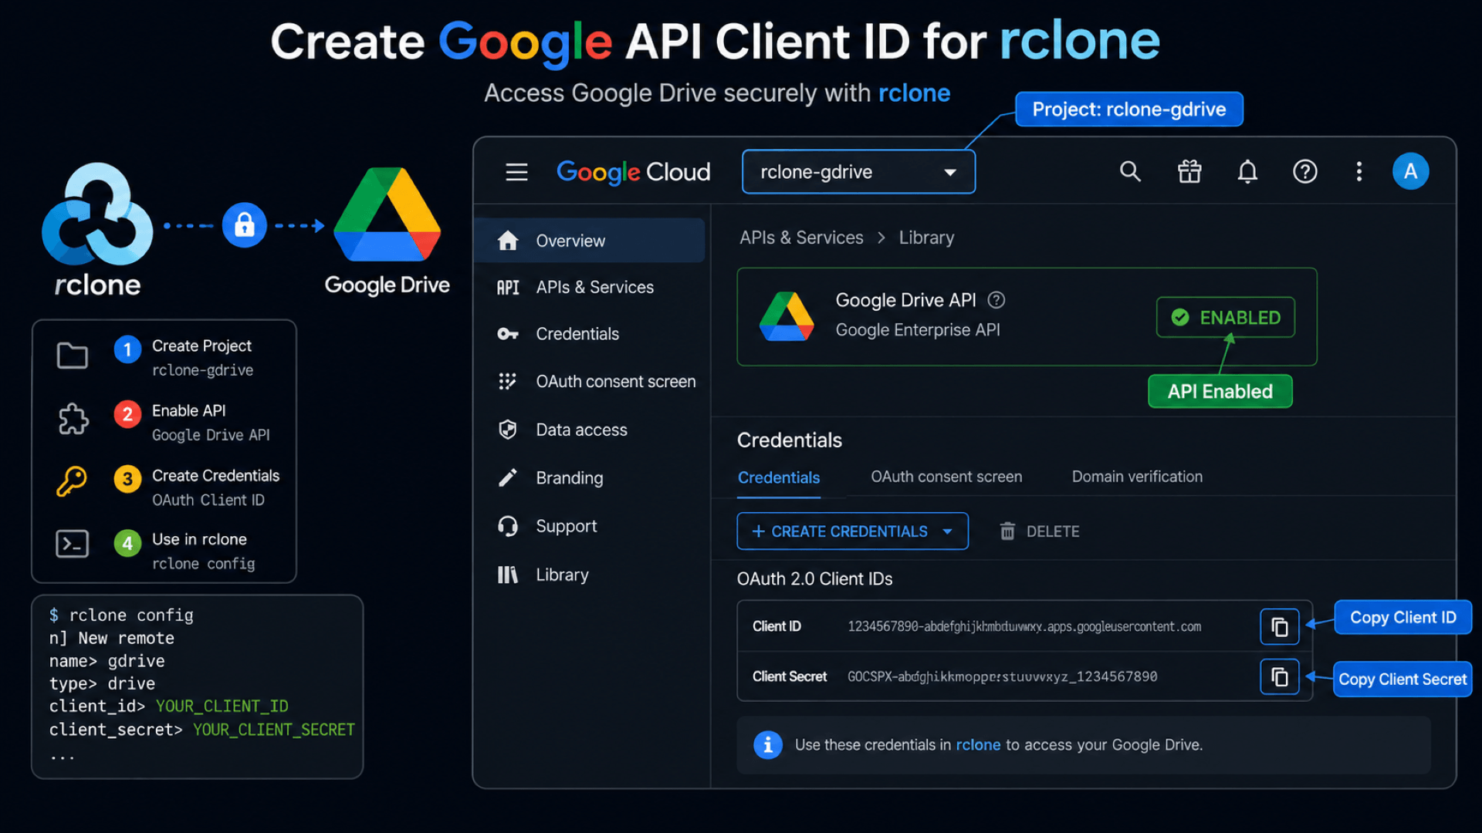Click the Library breadcrumb
Image resolution: width=1482 pixels, height=833 pixels.
click(926, 238)
